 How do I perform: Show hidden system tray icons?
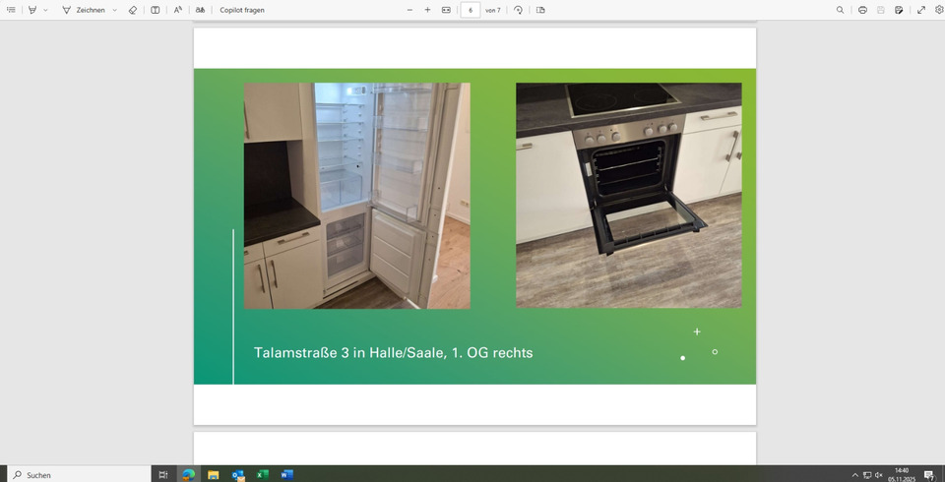[854, 475]
